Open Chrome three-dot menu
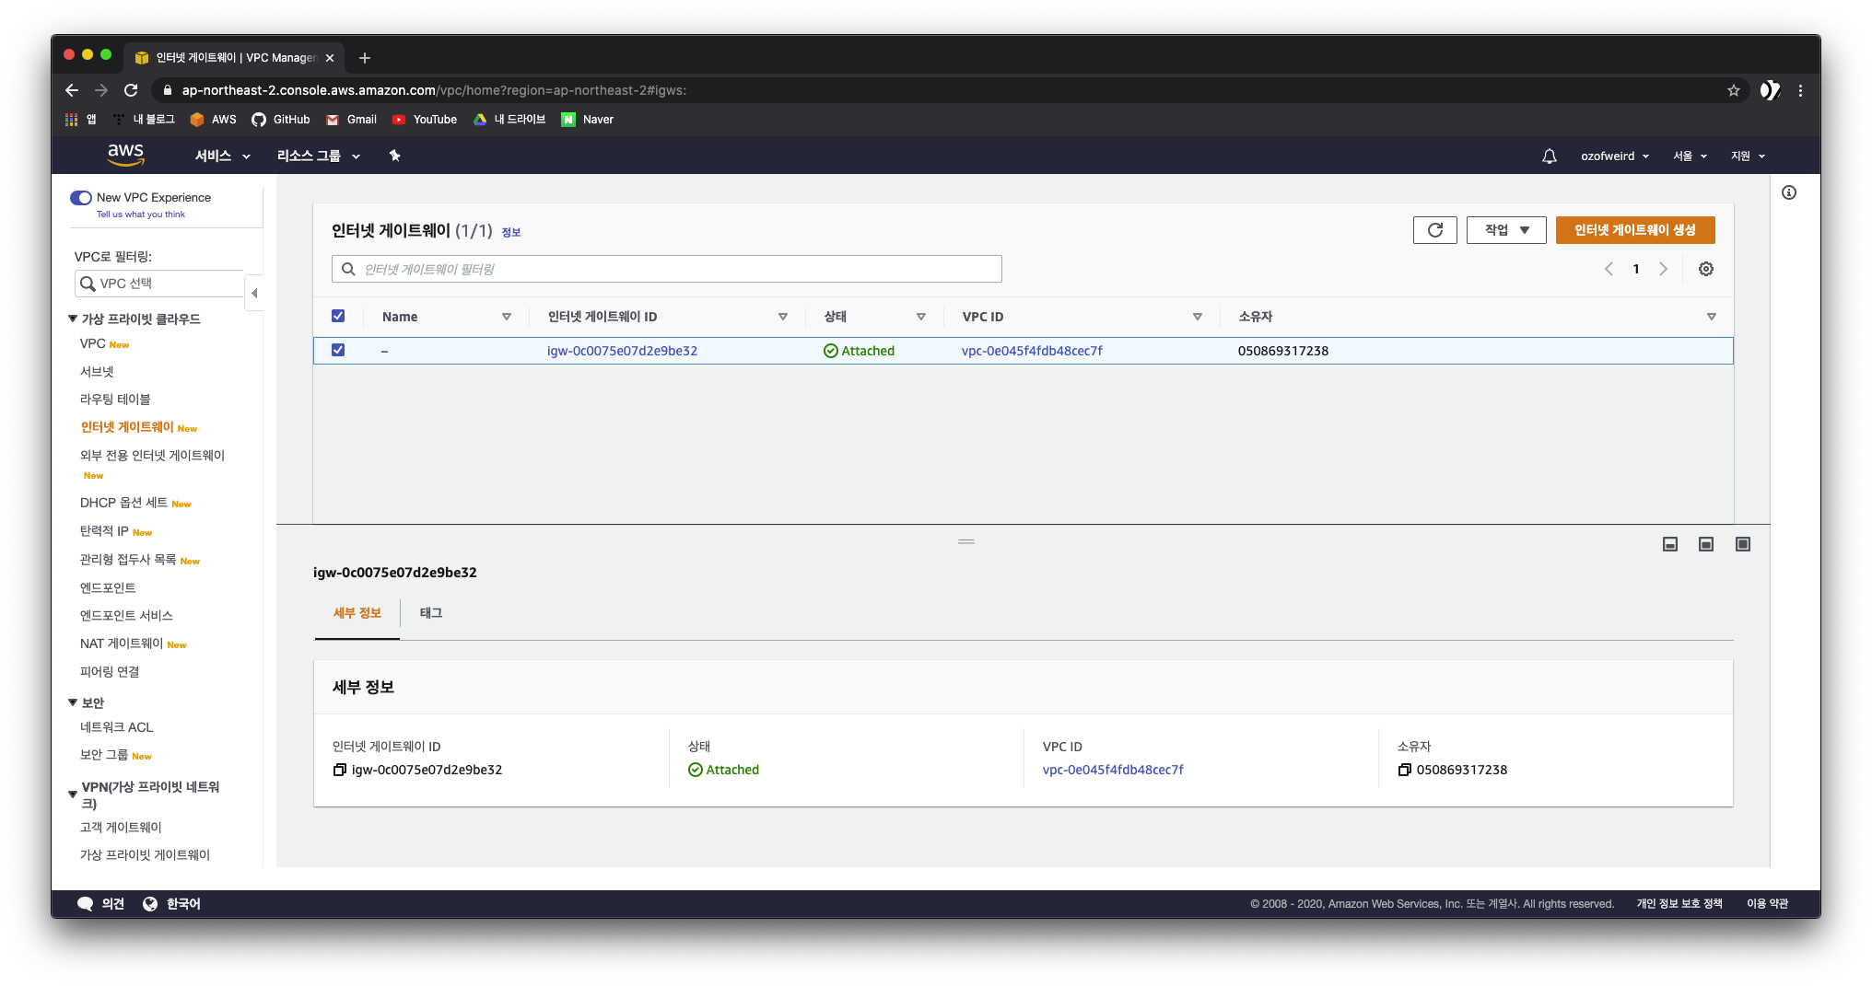 [1800, 90]
